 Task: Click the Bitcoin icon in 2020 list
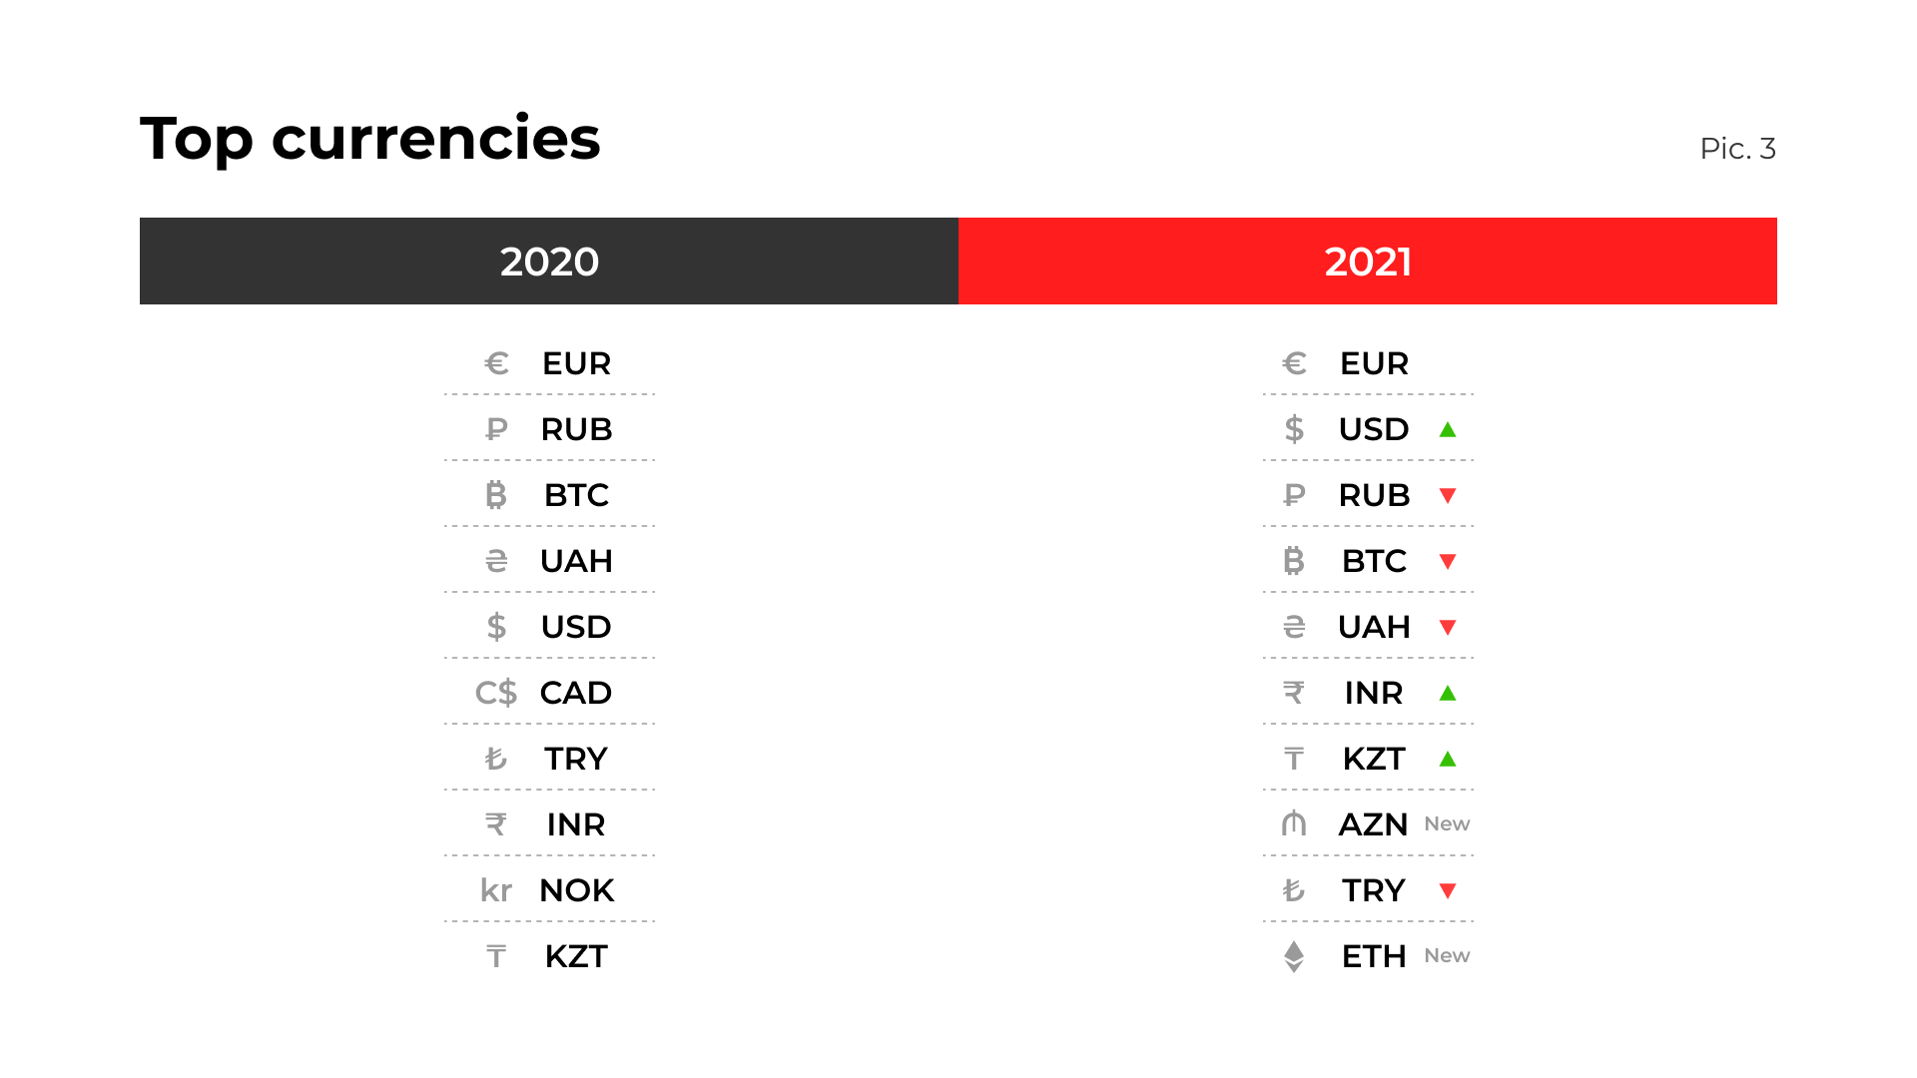[x=496, y=495]
